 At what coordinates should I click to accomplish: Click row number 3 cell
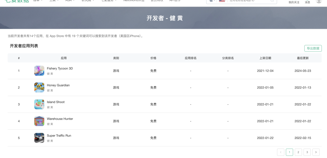pyautogui.click(x=19, y=104)
